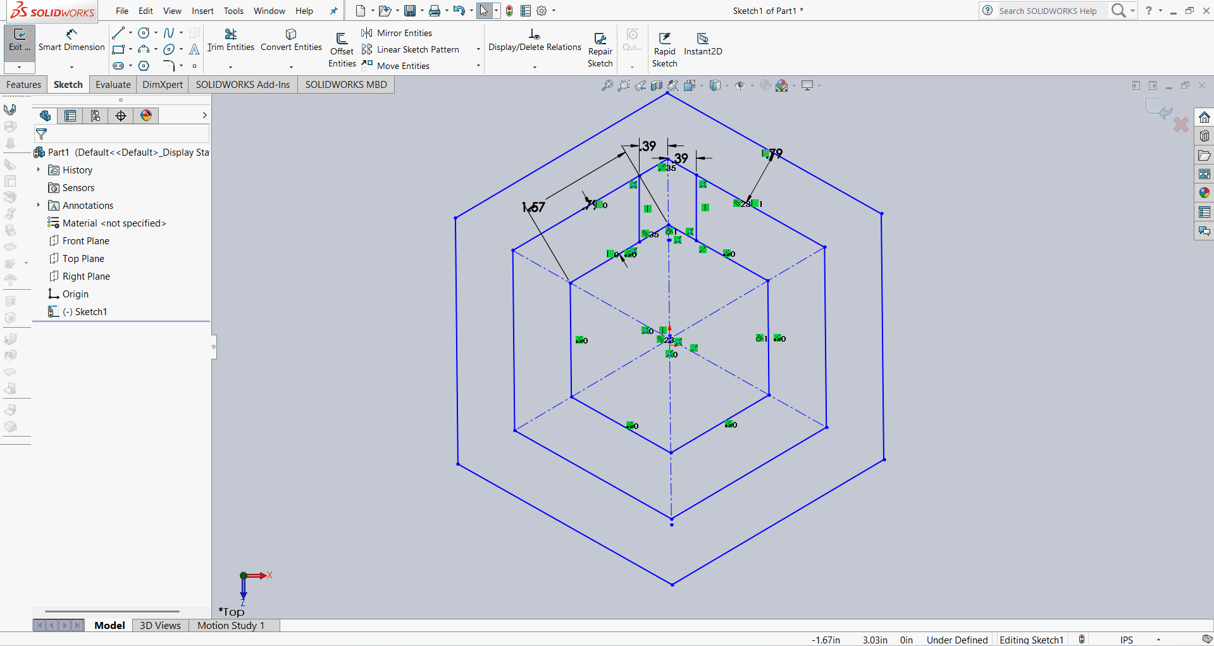The height and width of the screenshot is (646, 1214).
Task: Open the Exit Sketch dropdown arrow
Action: pyautogui.click(x=20, y=67)
